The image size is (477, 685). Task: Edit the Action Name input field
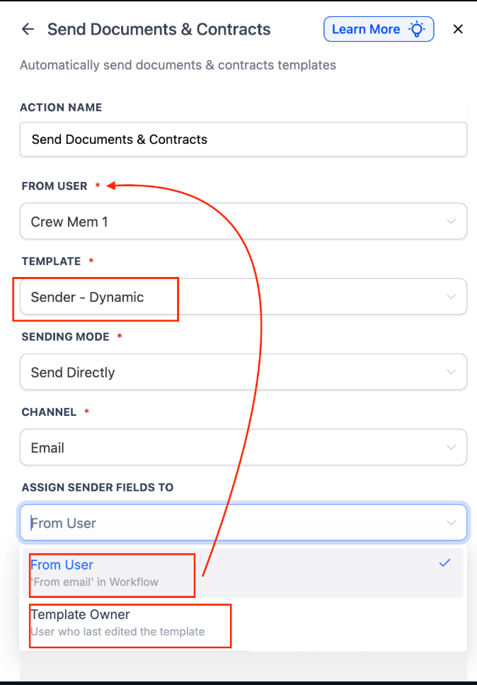(243, 140)
